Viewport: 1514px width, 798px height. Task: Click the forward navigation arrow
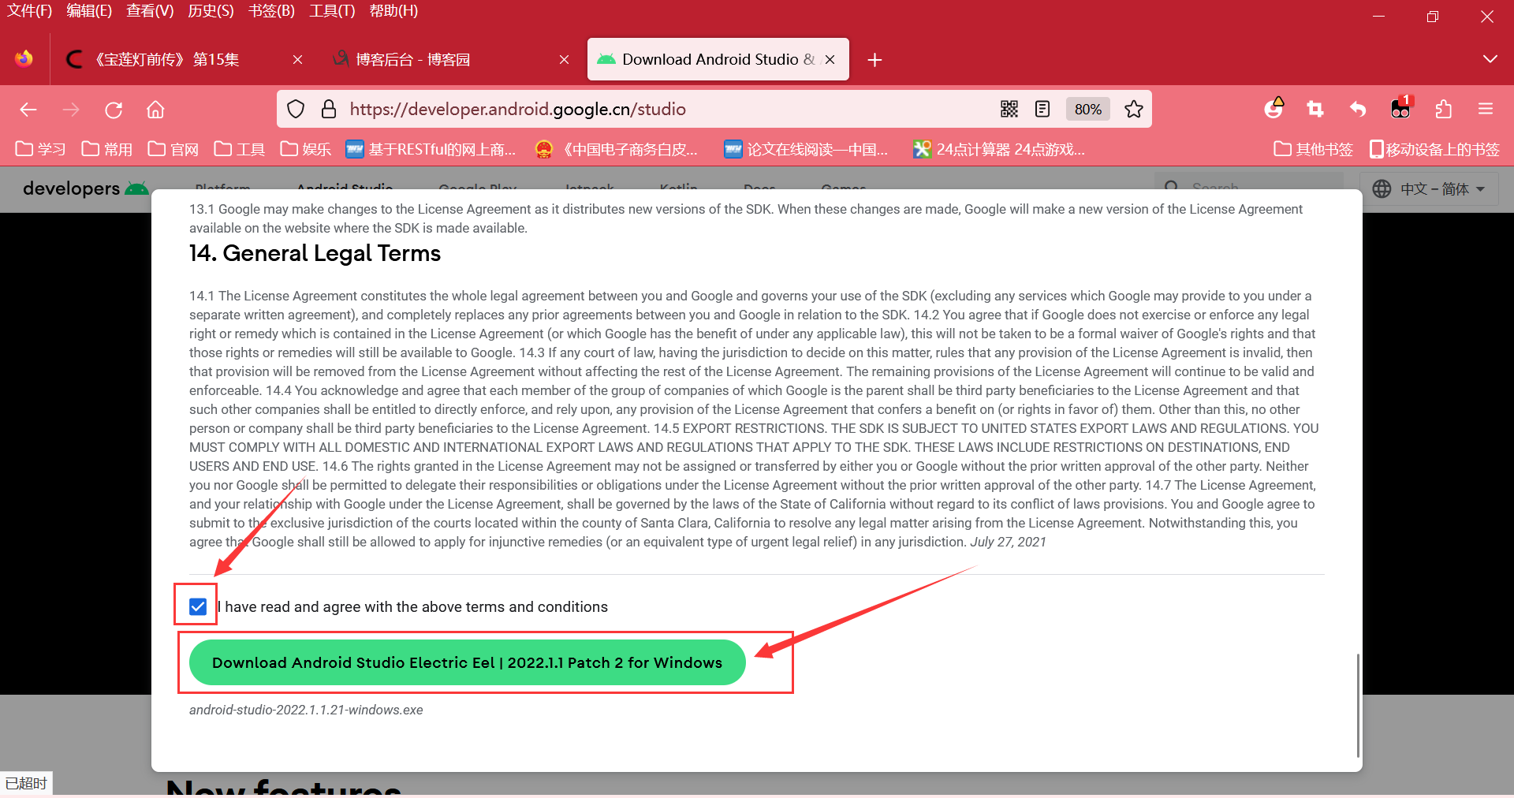coord(71,110)
